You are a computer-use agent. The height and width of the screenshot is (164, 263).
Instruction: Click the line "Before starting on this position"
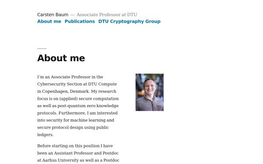(75, 146)
